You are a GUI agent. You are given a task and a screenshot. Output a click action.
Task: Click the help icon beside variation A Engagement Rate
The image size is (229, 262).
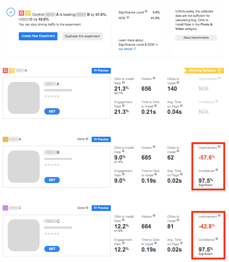coord(123,106)
